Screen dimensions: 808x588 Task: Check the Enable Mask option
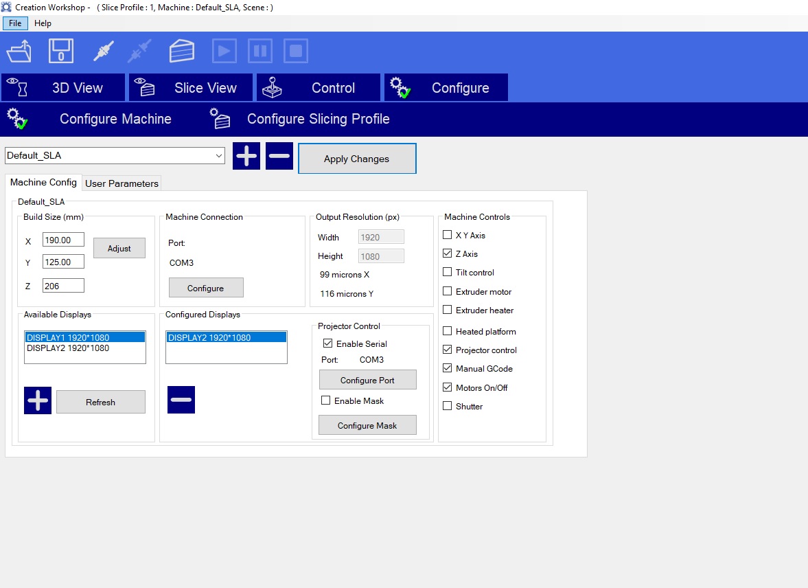pyautogui.click(x=326, y=400)
